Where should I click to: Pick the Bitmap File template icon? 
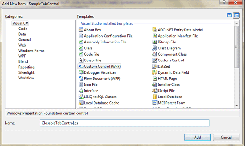coord(155,42)
